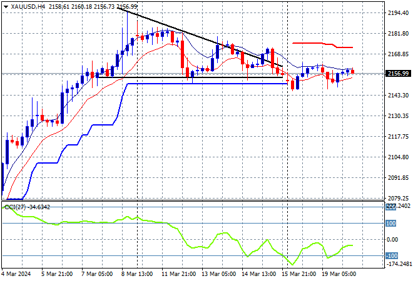Click the CCI 100 level label
This screenshot has height=281, width=413.
coord(390,223)
